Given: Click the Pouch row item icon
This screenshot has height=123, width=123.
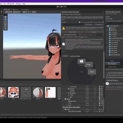Looking at the screenshot, I should 69,89.
